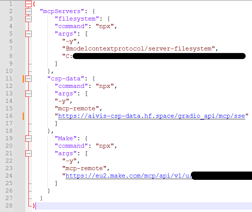
Task: Select line number 11 in gutter
Action: point(9,79)
